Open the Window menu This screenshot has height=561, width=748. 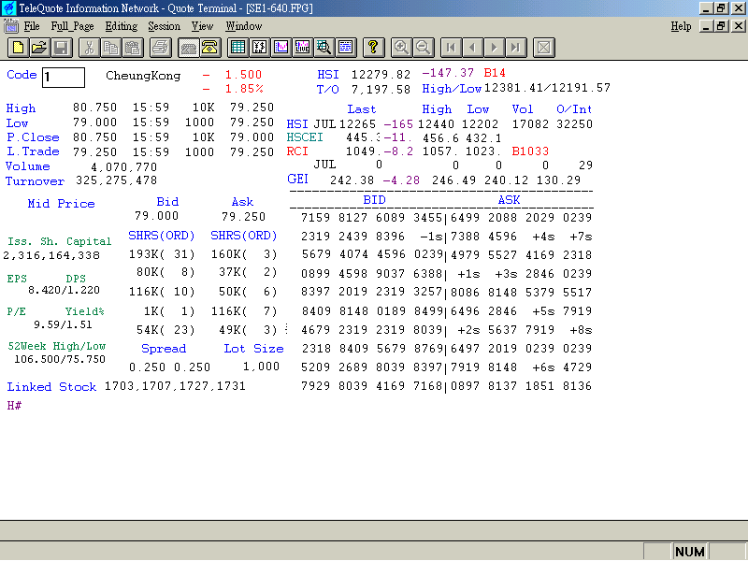point(244,26)
